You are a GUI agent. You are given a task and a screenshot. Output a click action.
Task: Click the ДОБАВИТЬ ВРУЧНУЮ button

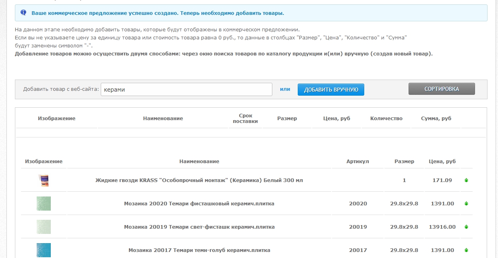click(x=331, y=90)
